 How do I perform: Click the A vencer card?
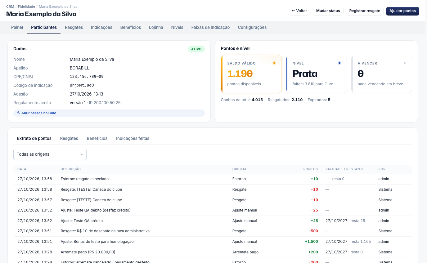click(382, 74)
